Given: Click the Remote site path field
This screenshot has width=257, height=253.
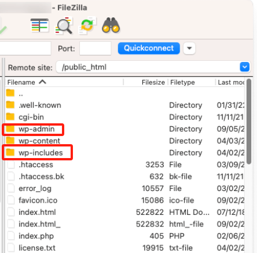Looking at the screenshot, I should click(148, 67).
